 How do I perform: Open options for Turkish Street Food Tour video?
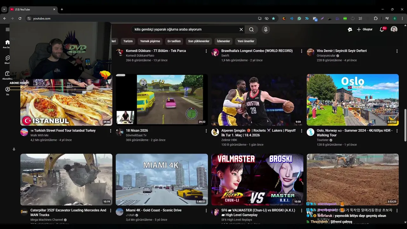[x=111, y=131]
